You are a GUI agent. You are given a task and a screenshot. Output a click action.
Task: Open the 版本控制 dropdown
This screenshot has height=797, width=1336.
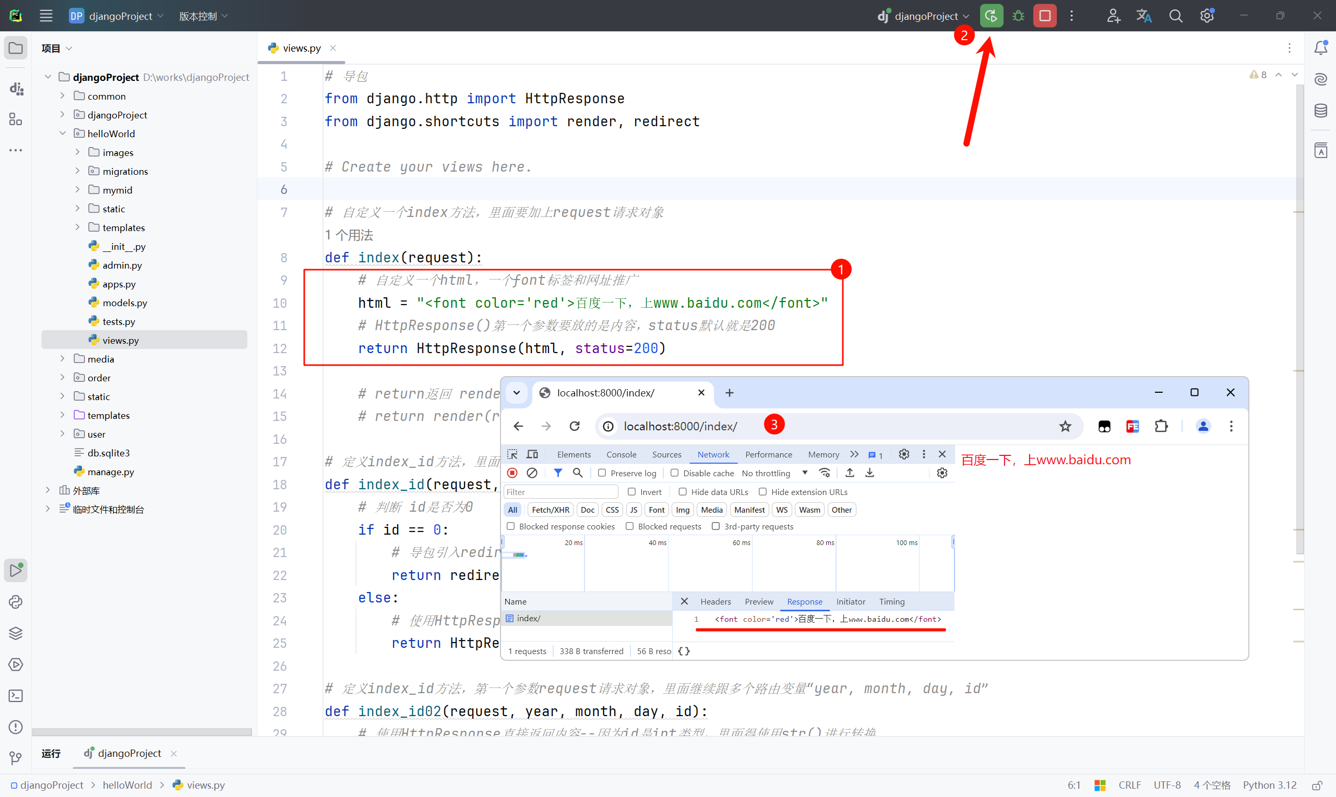point(204,16)
